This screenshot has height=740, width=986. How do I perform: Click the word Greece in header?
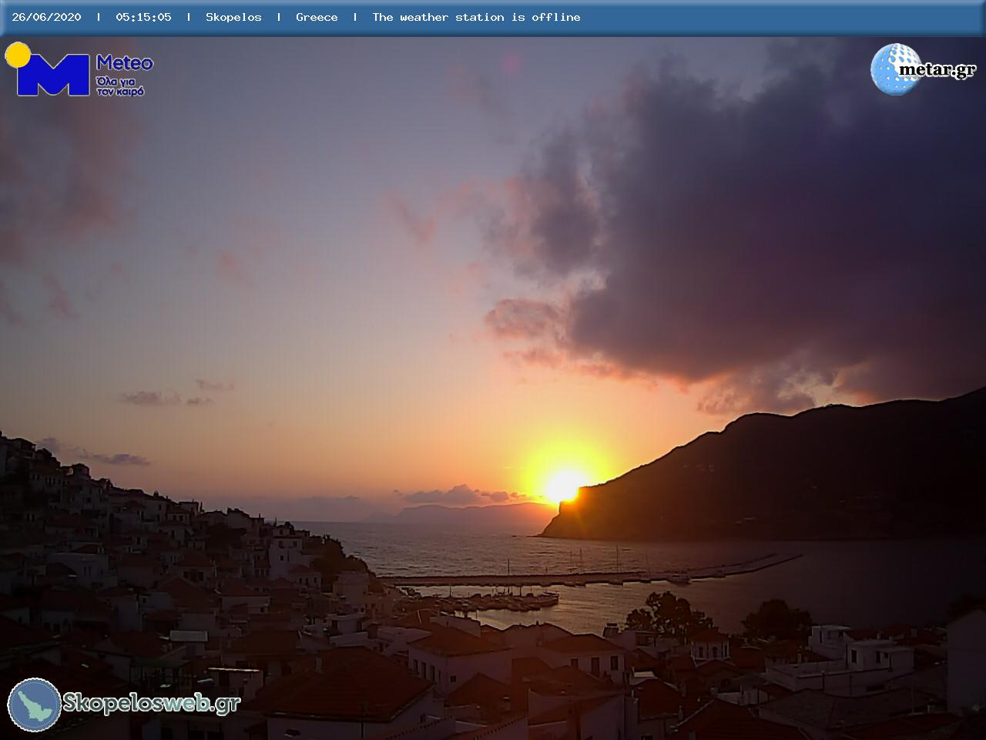pos(317,17)
